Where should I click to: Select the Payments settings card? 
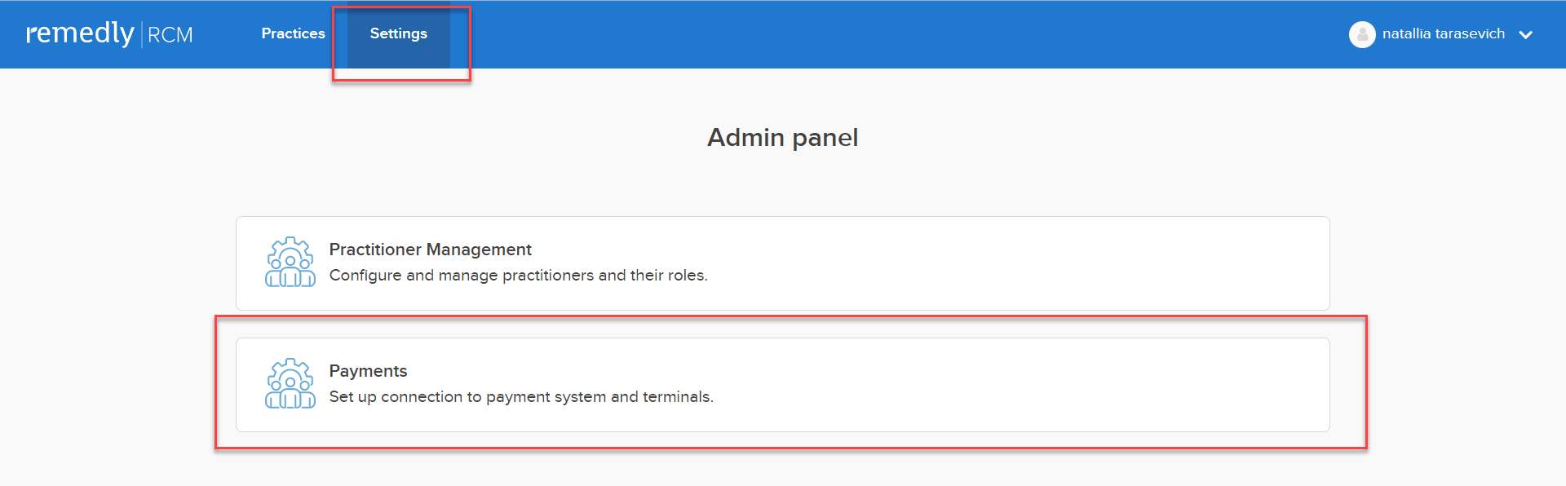783,385
